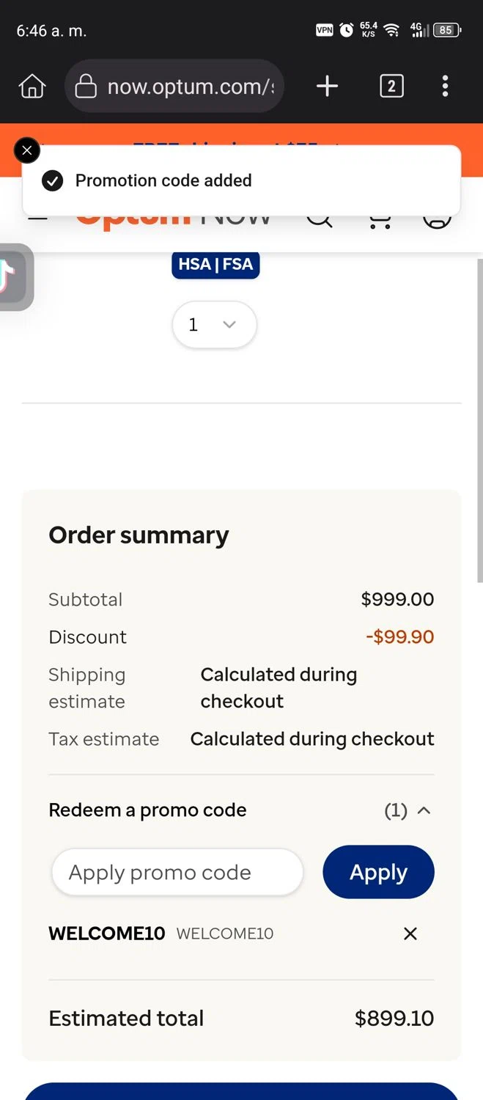
Task: Open the tab switcher showing 2 tabs
Action: [x=391, y=87]
